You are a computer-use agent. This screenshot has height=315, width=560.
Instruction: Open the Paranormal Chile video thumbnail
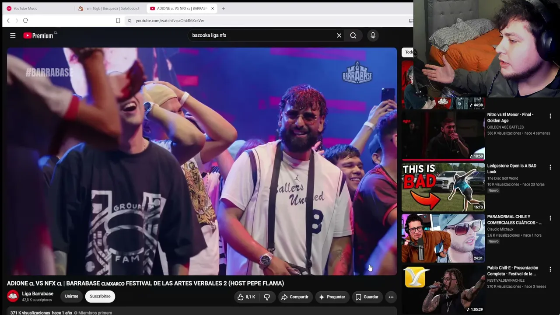click(x=443, y=238)
